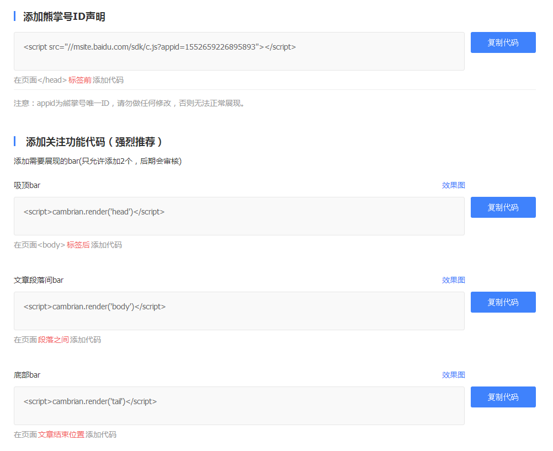Click the msite.baidu.com script code box
553x451 pixels.
coord(239,51)
